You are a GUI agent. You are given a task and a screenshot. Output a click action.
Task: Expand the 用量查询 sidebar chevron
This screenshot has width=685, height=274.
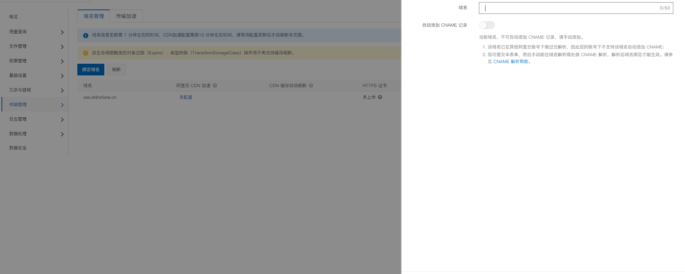[x=62, y=32]
